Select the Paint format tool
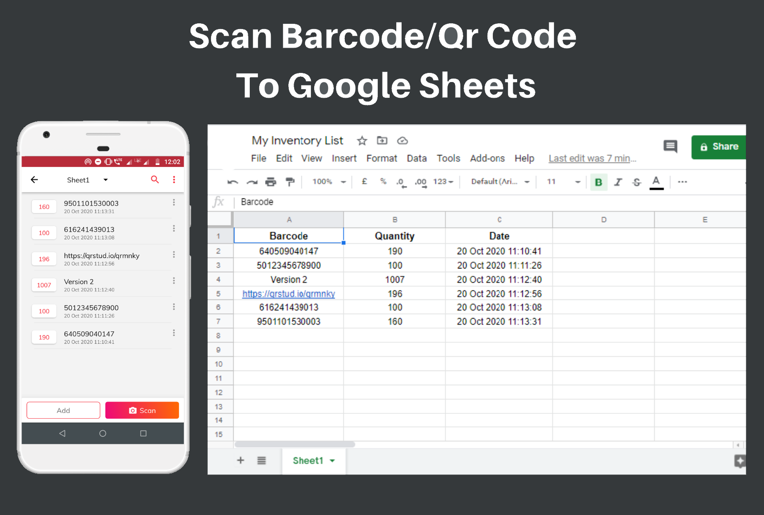 (290, 182)
